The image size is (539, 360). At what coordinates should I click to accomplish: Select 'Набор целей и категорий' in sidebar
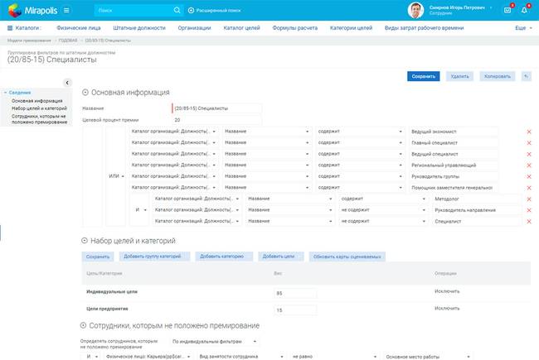pos(39,108)
